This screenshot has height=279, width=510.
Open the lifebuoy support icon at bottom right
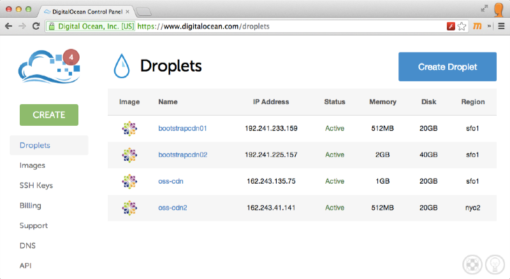coord(472,265)
